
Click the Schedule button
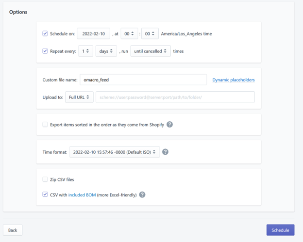coord(280,230)
